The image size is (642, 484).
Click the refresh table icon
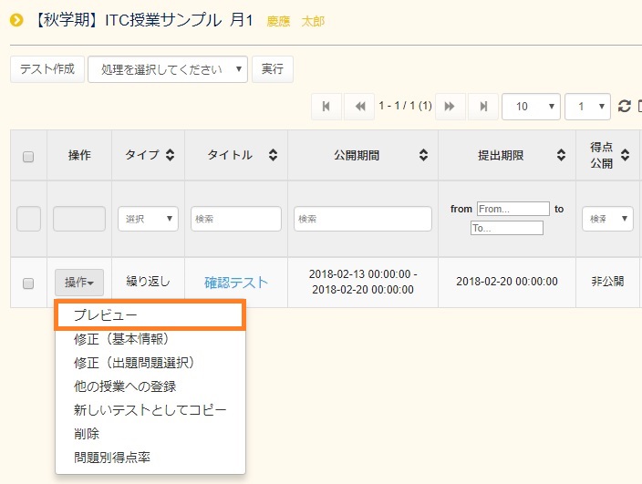(625, 107)
